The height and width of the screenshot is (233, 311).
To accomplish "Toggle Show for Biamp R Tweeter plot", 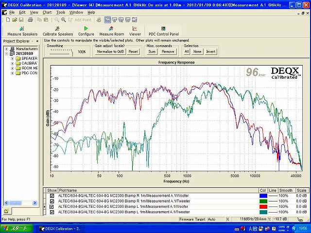I will (x=52, y=201).
